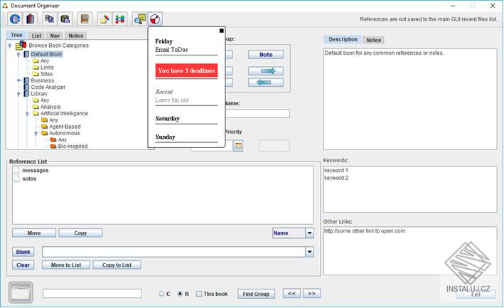
Task: Click the blue globe web toolbar icon
Action: tap(15, 19)
